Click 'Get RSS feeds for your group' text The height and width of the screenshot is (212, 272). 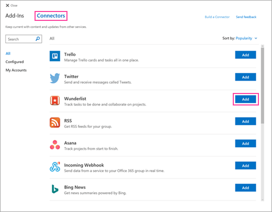pyautogui.click(x=88, y=126)
